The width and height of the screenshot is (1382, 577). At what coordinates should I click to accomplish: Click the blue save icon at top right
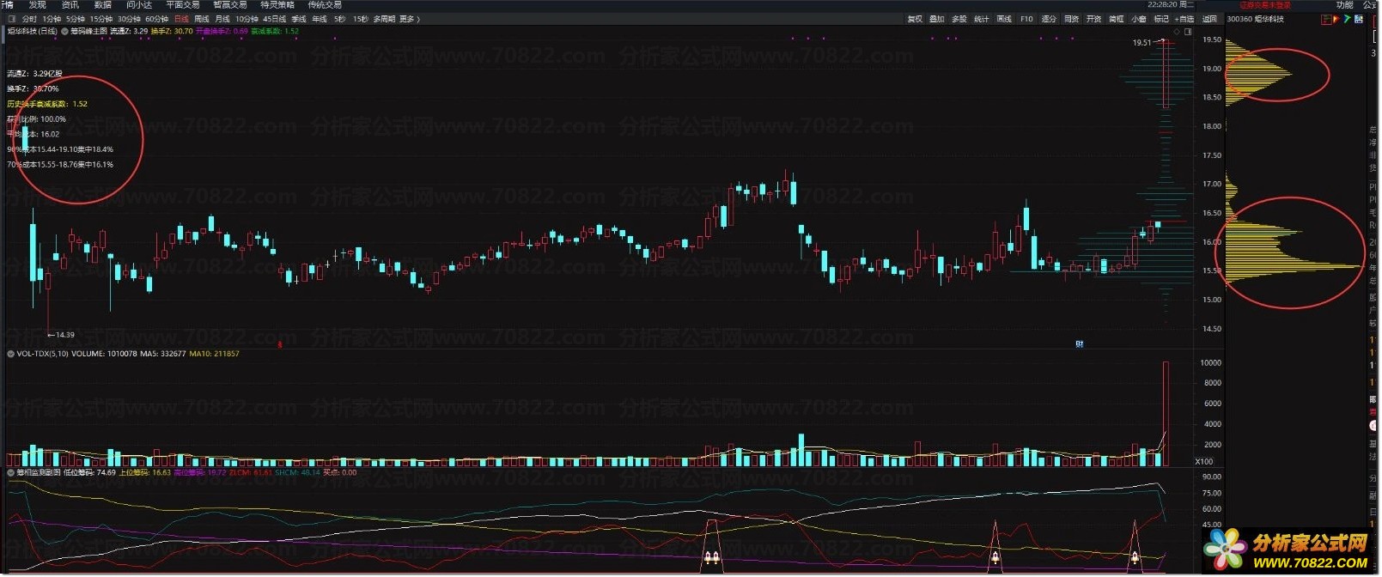[x=1359, y=19]
